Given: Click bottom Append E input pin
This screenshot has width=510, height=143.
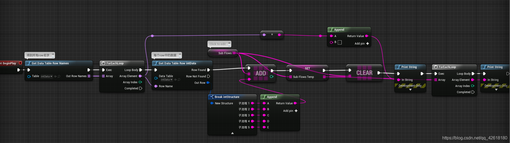Looking at the screenshot, I should click(264, 127).
